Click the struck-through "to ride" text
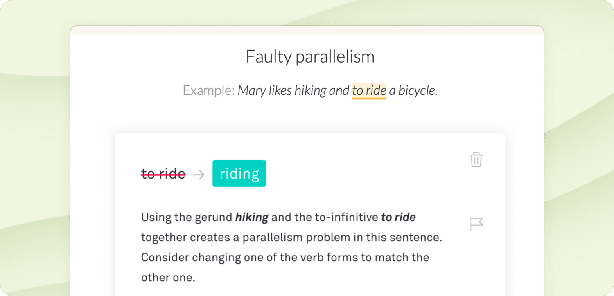Viewport: 614px width, 296px height. [x=163, y=175]
